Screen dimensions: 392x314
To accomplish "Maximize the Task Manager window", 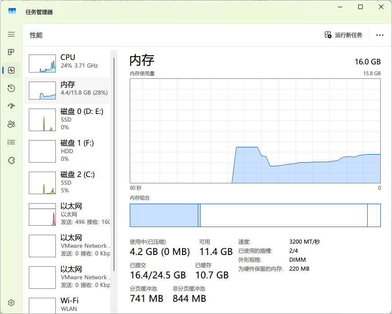I will point(360,7).
